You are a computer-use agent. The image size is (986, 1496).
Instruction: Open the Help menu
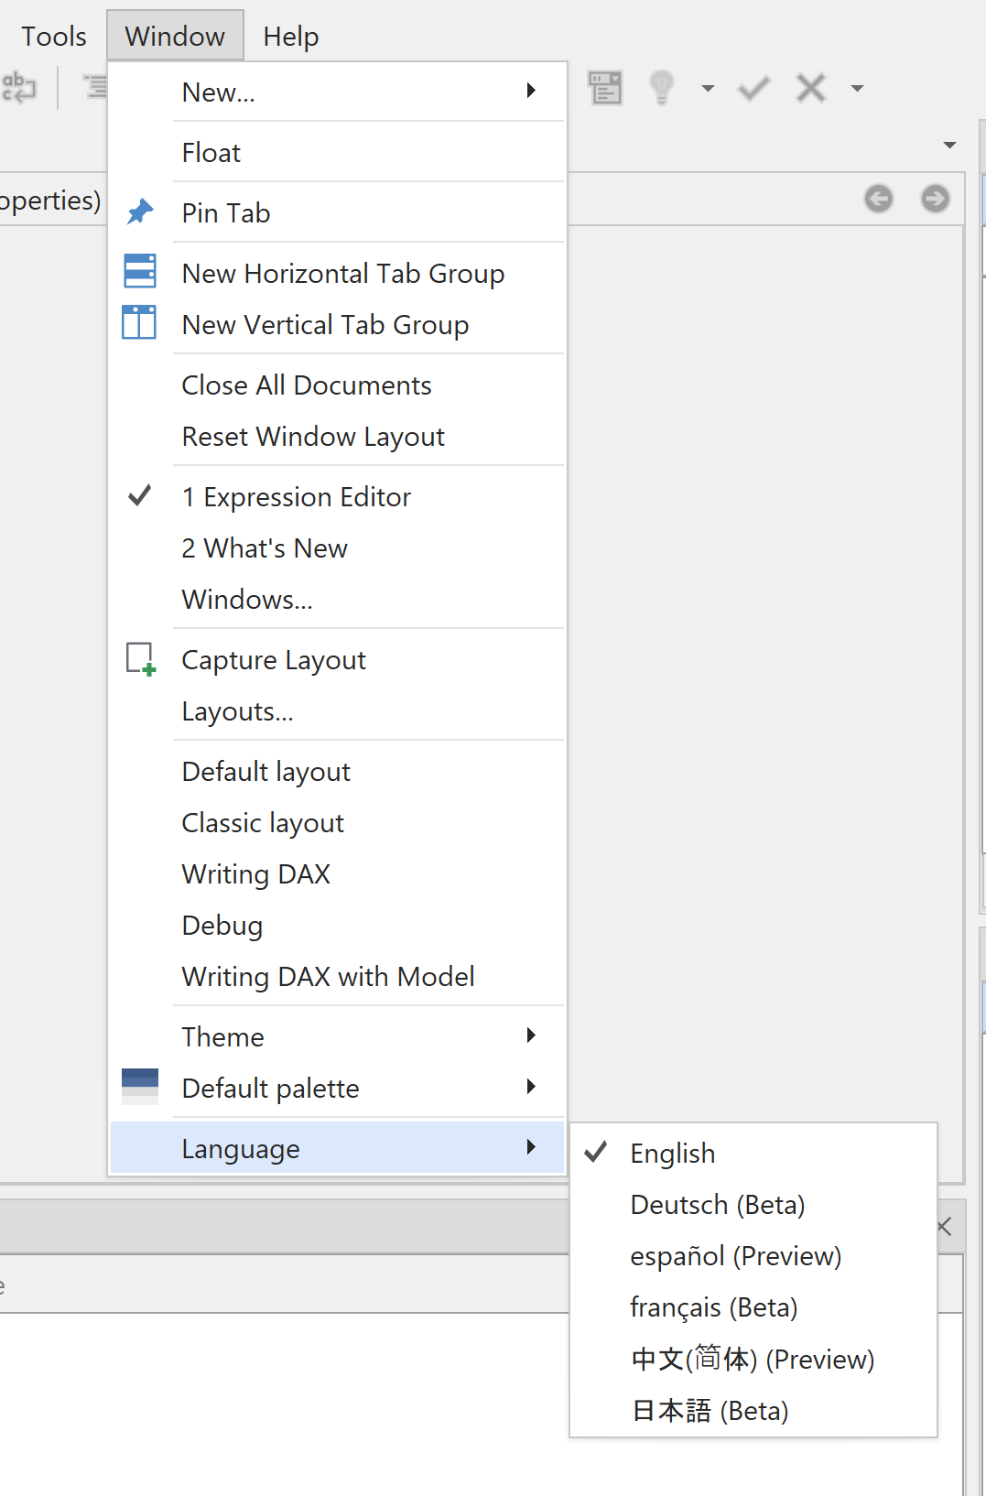click(x=290, y=37)
